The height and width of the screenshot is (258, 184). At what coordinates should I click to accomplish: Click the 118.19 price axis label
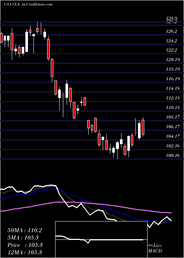pyautogui.click(x=172, y=69)
